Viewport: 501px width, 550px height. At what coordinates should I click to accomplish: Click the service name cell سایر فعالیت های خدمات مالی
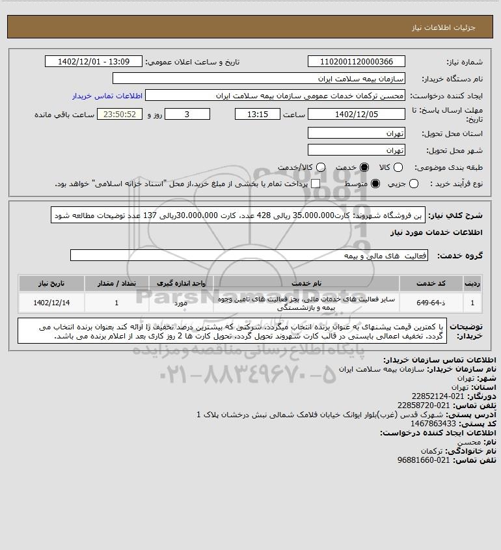[x=306, y=303]
